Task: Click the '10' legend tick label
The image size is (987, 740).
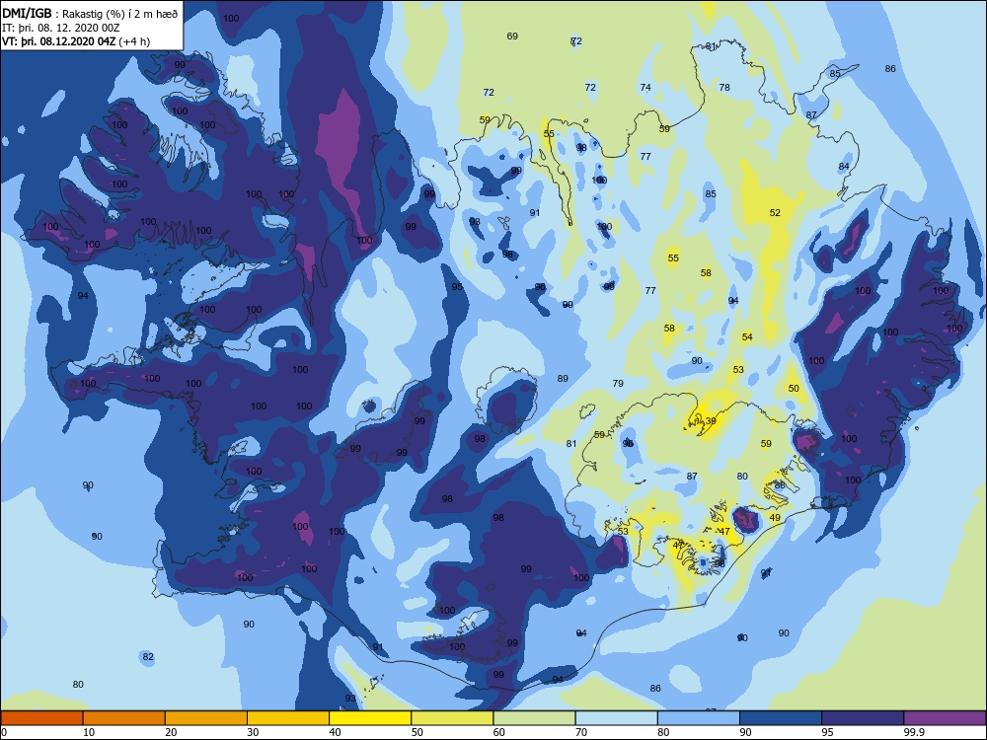Action: (x=89, y=732)
